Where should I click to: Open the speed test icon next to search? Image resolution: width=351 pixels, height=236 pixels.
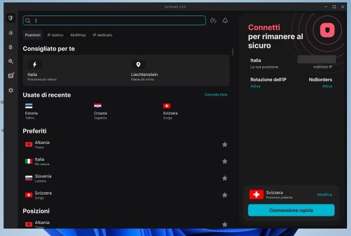click(x=213, y=21)
